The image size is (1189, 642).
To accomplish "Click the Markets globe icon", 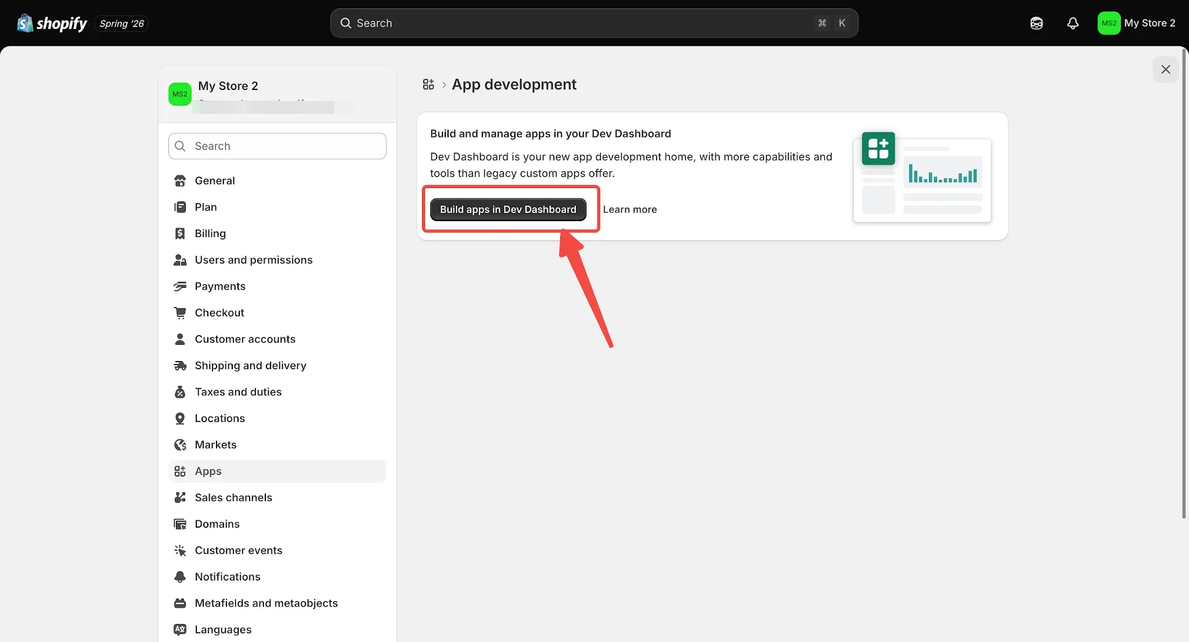I will click(180, 445).
